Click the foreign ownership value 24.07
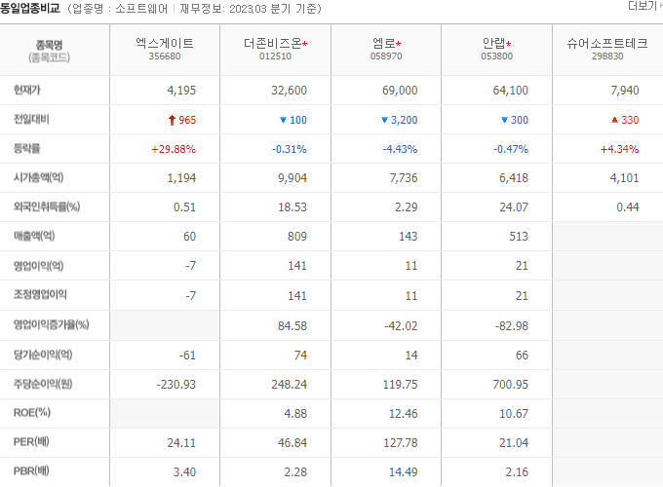 pos(514,207)
